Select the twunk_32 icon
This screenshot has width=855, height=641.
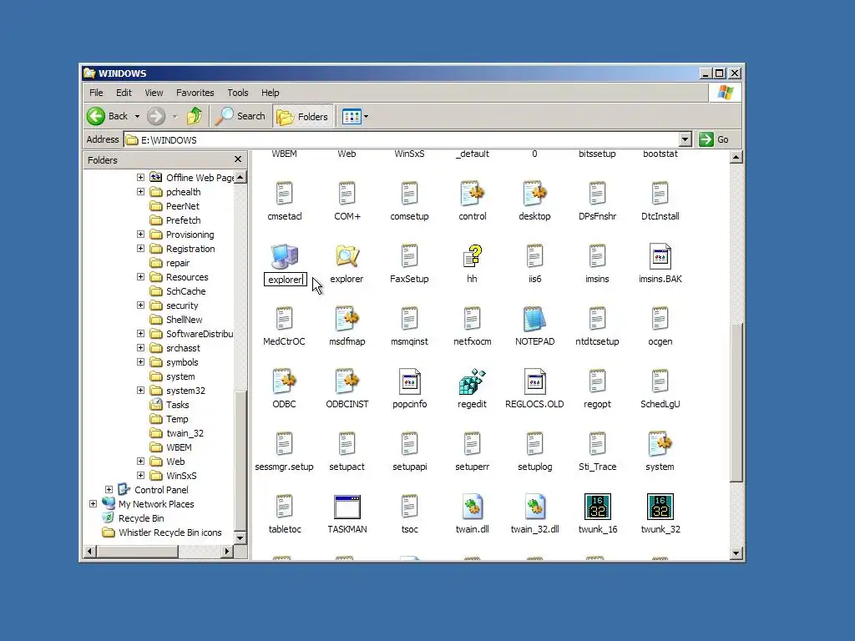(660, 507)
